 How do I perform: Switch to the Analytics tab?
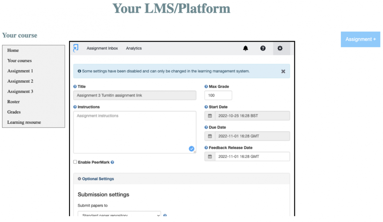134,48
